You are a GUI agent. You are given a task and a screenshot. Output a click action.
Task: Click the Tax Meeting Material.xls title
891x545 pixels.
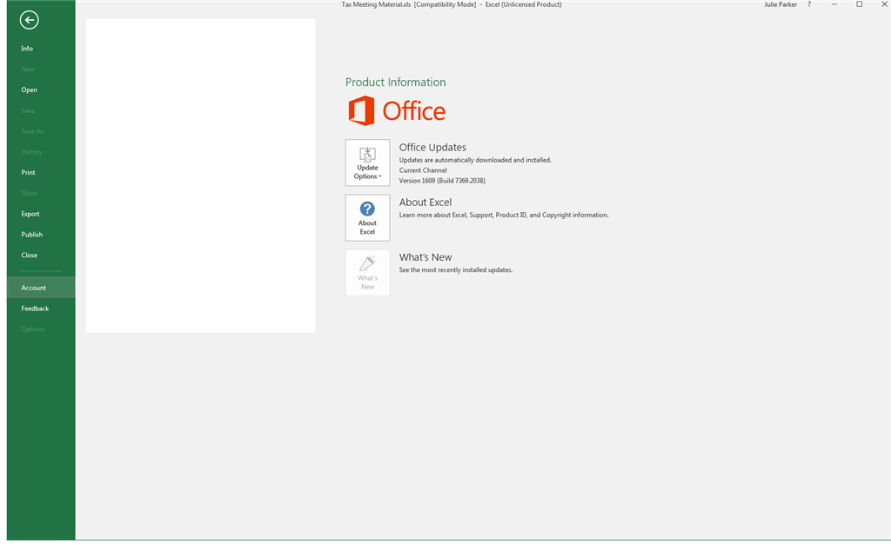[x=376, y=4]
